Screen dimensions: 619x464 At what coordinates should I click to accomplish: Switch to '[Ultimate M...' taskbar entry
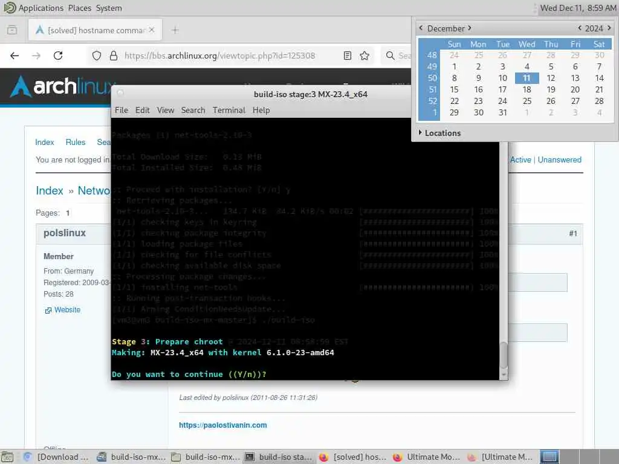(501, 457)
